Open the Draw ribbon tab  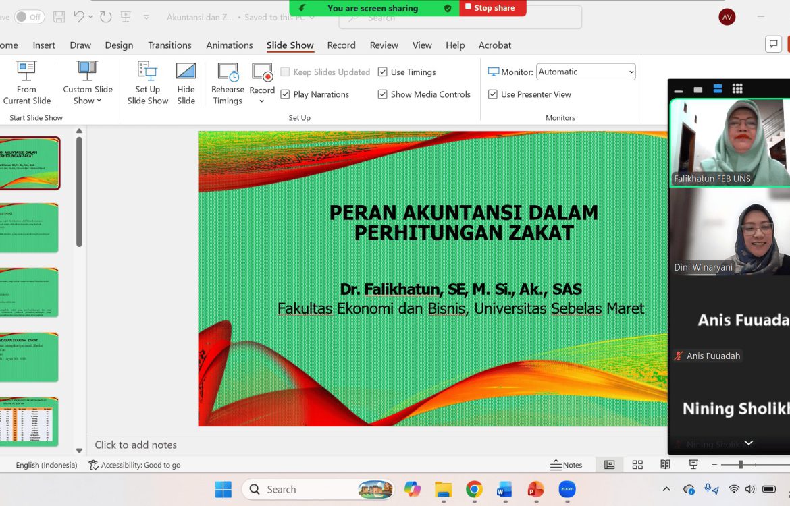80,45
